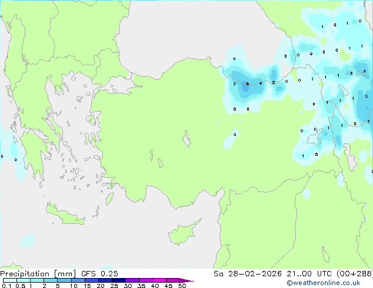The width and height of the screenshot is (373, 288).
Task: Select the 30–35 mm purple legend box
Action: (132, 280)
